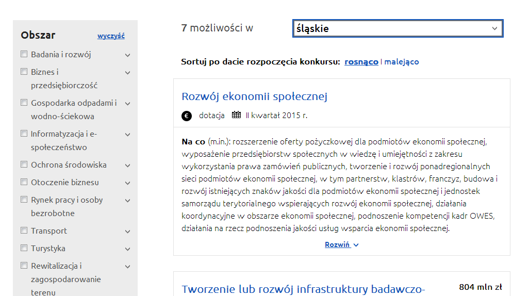Sort contests by date malejąco

click(x=402, y=62)
